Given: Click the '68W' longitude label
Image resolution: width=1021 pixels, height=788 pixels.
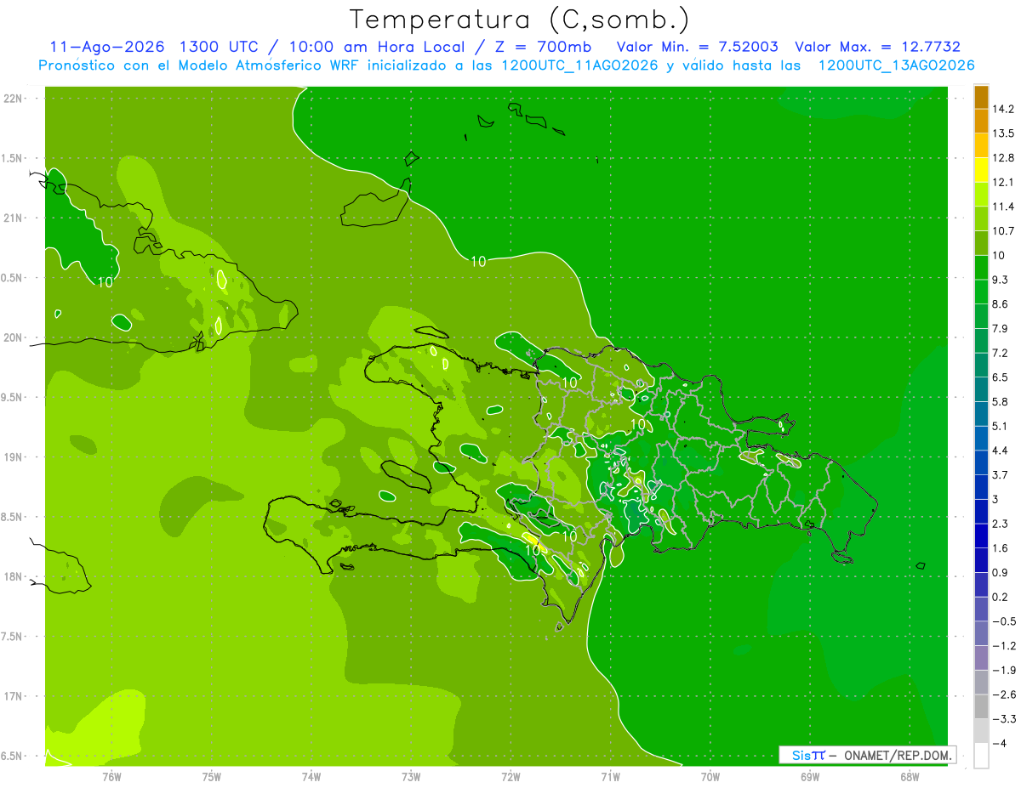Looking at the screenshot, I should click(909, 777).
